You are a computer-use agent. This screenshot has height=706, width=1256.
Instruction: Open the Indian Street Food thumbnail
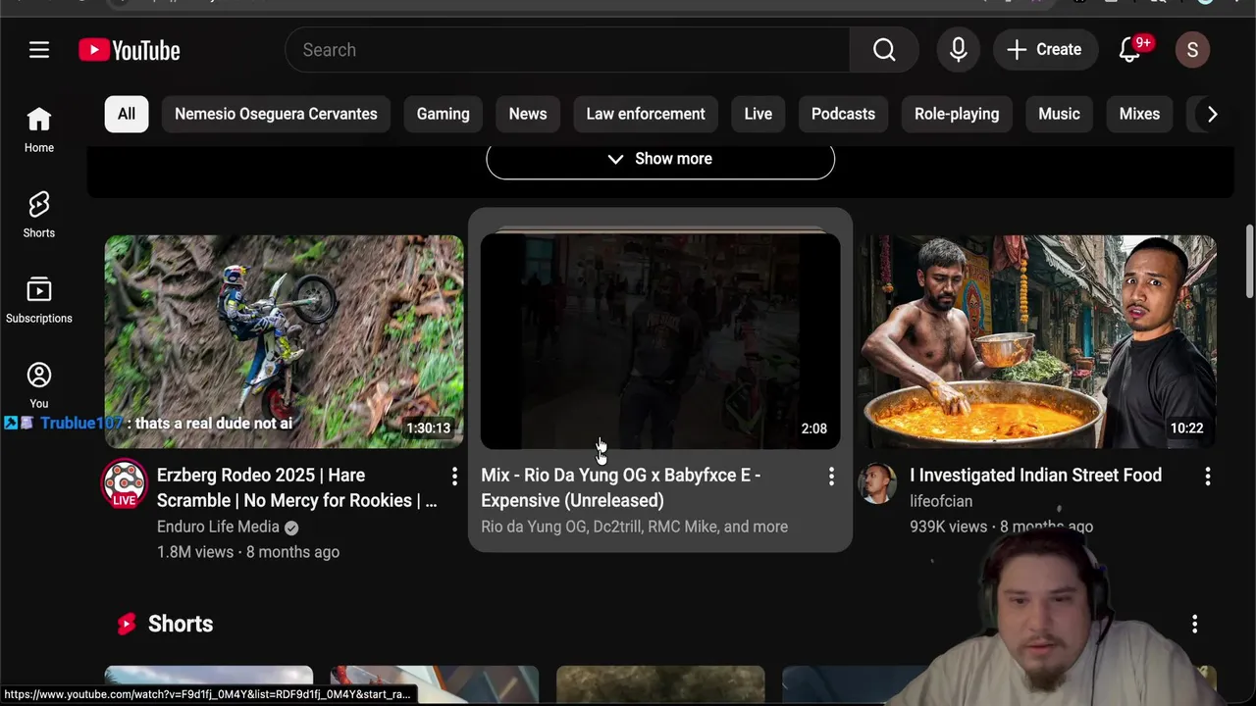pyautogui.click(x=1037, y=341)
